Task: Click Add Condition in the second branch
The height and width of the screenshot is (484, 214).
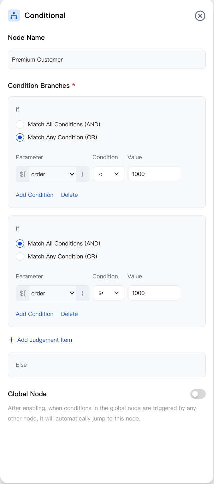Action: pos(34,314)
